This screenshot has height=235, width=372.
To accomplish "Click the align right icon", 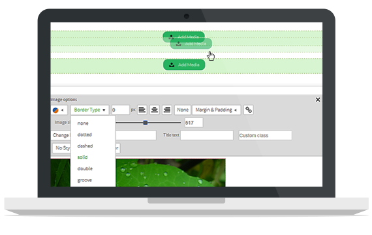I will point(167,110).
